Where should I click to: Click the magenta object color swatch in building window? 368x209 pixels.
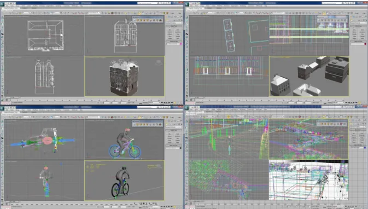coord(181,44)
